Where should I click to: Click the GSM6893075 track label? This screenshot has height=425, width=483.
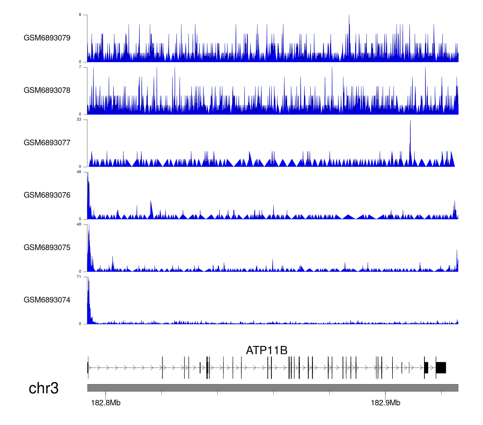[47, 248]
